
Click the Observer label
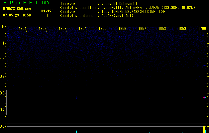67,4
